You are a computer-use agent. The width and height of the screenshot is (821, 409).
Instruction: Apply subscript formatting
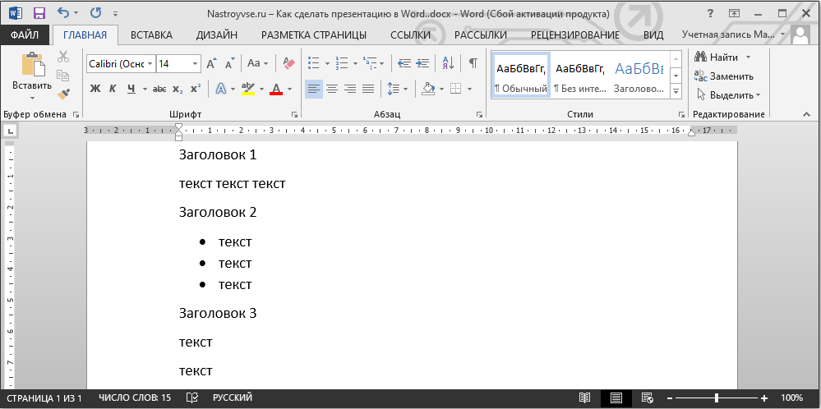(178, 90)
